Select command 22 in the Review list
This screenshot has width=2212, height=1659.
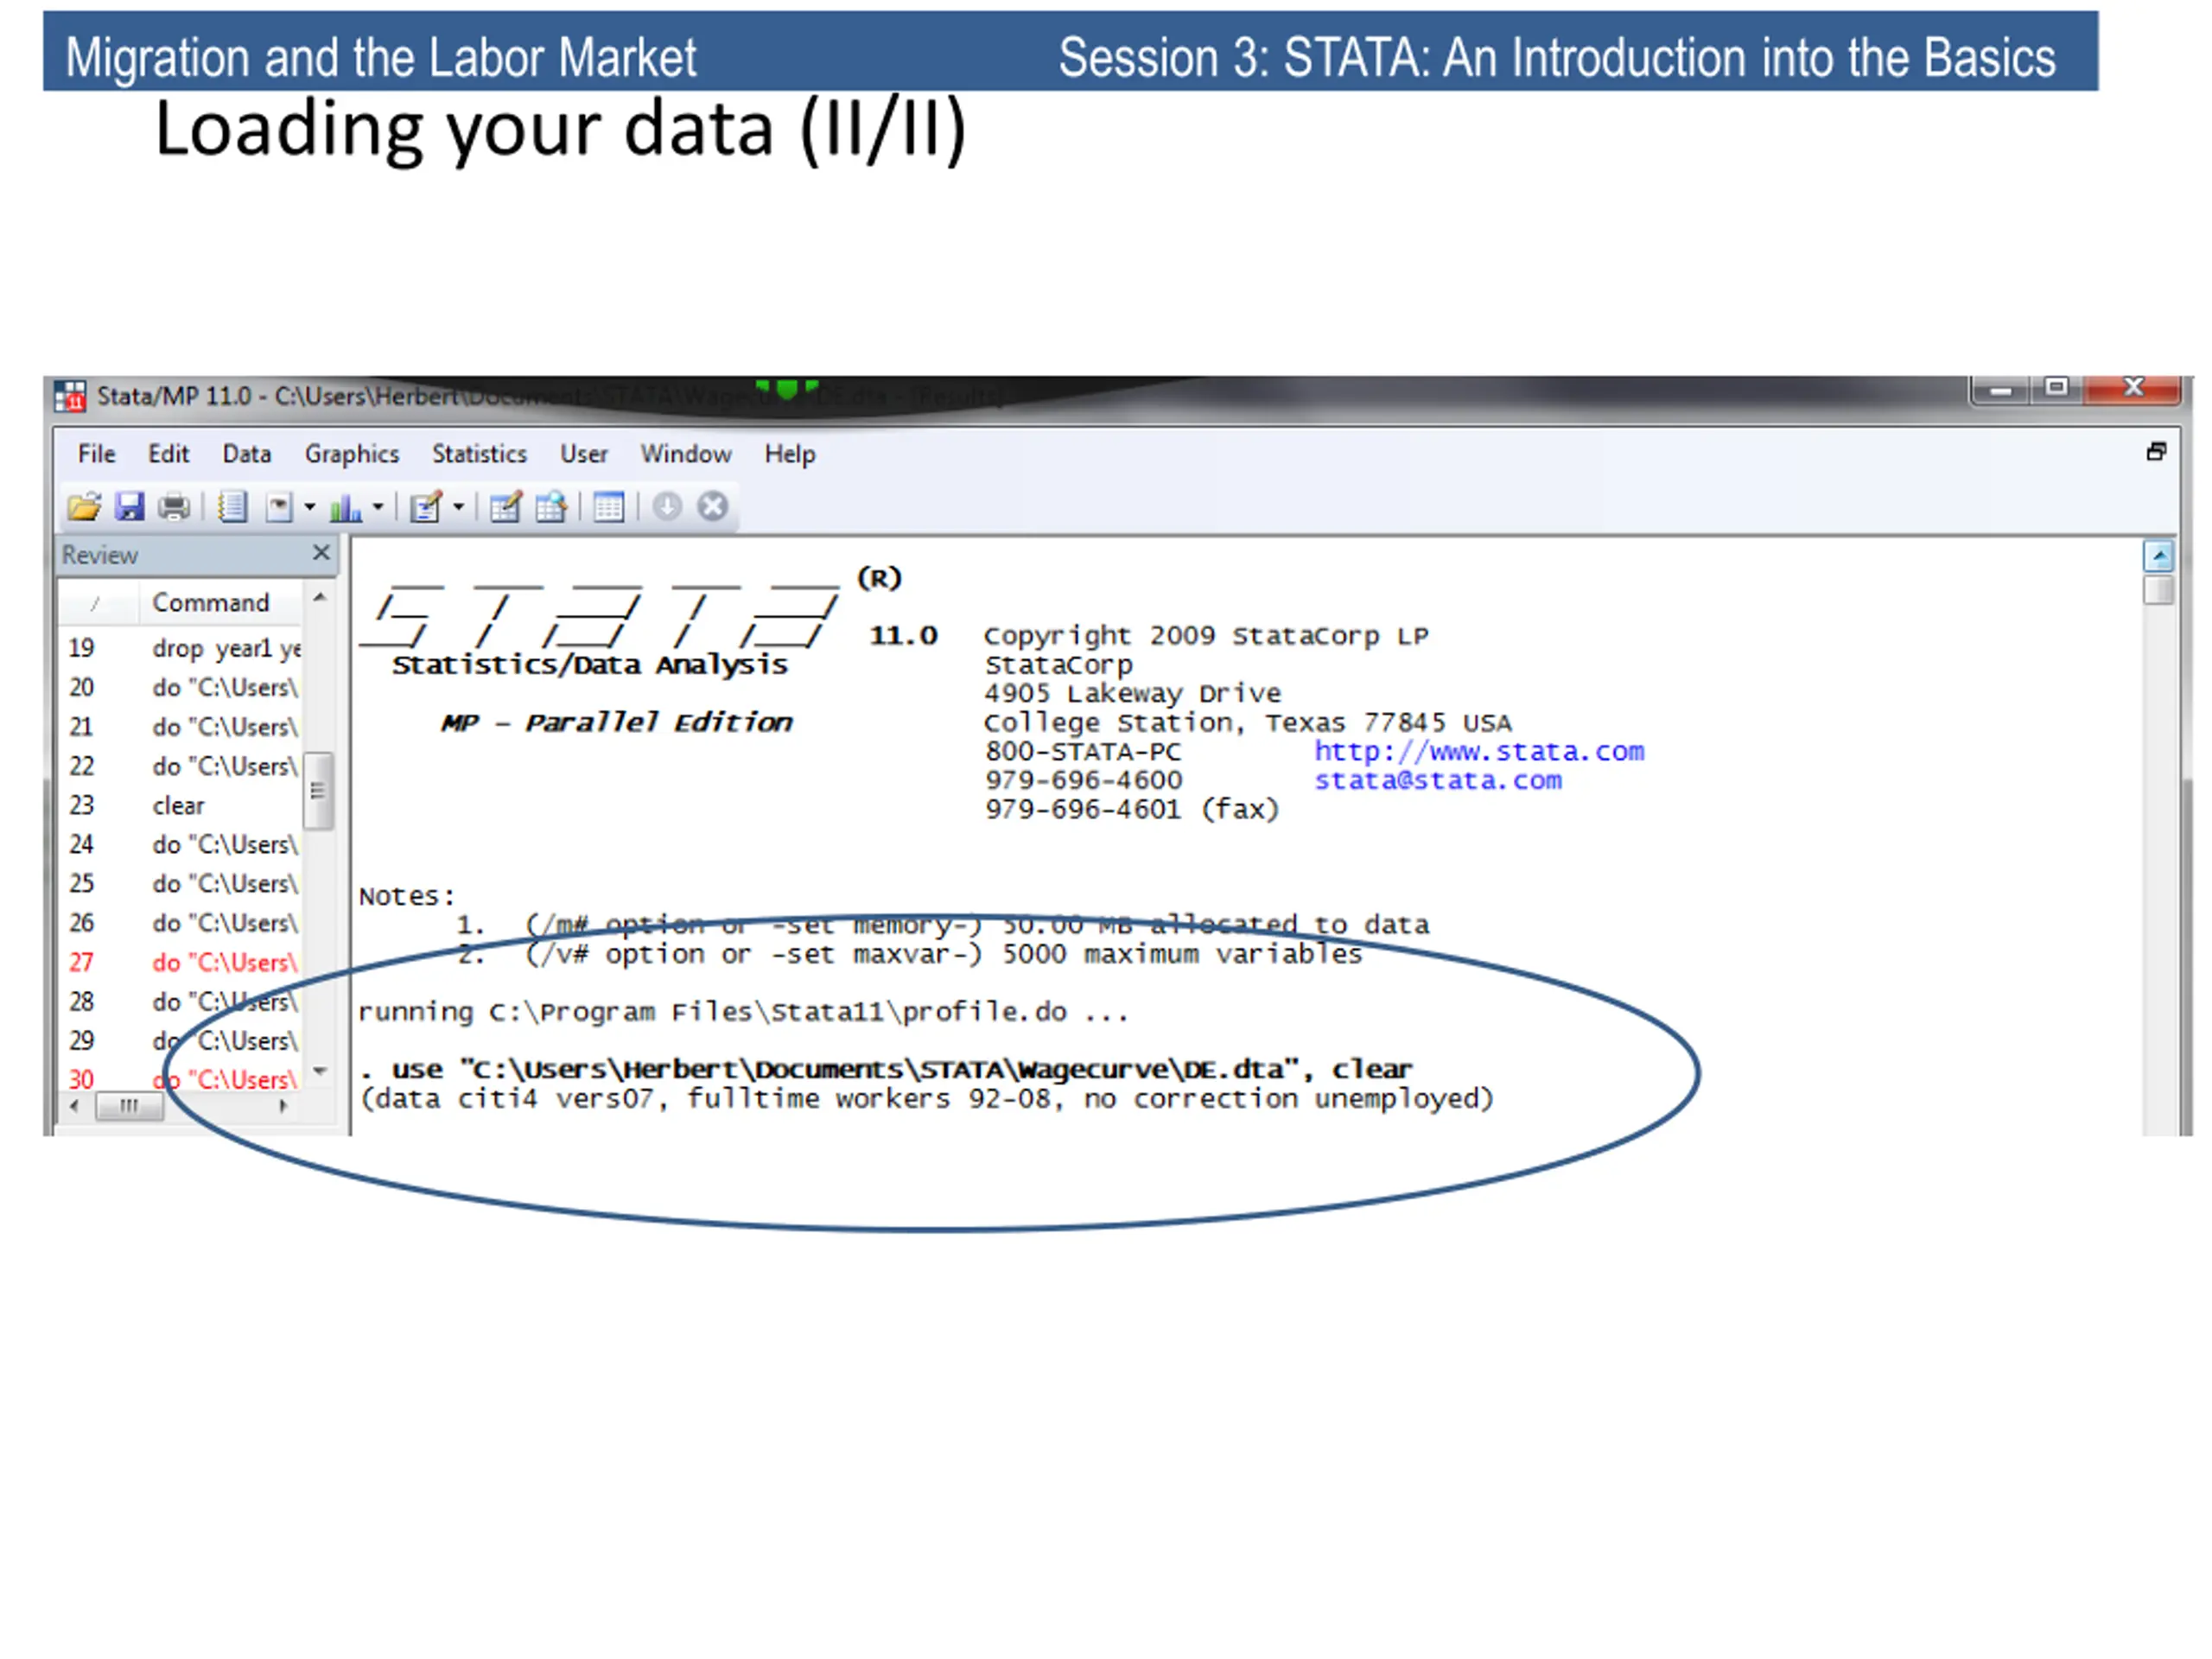pos(181,766)
